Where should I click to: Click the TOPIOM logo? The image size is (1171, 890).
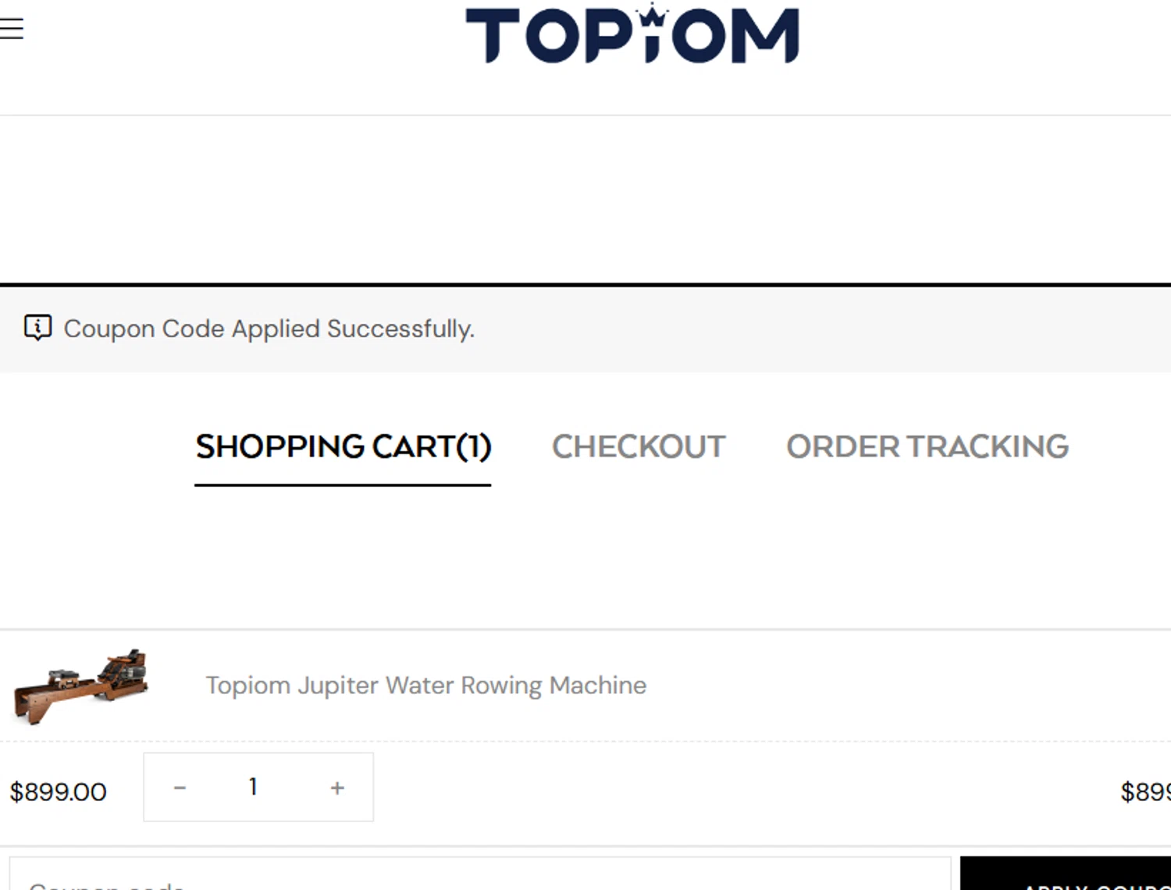click(632, 35)
